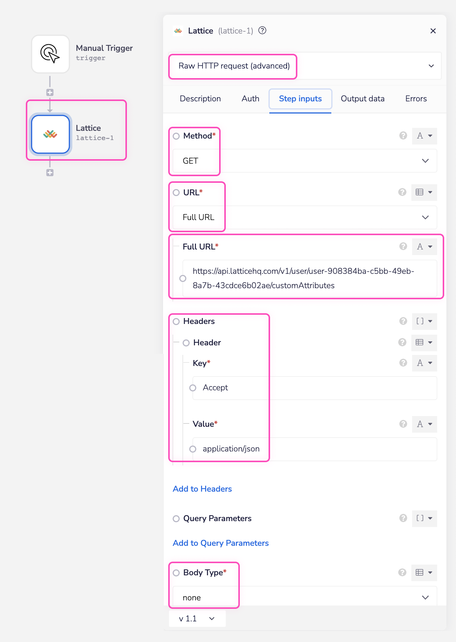This screenshot has width=456, height=642.
Task: Click the Full URL text input field
Action: pyautogui.click(x=310, y=278)
